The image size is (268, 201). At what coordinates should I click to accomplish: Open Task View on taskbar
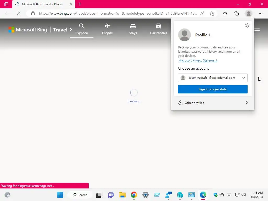pos(99,195)
